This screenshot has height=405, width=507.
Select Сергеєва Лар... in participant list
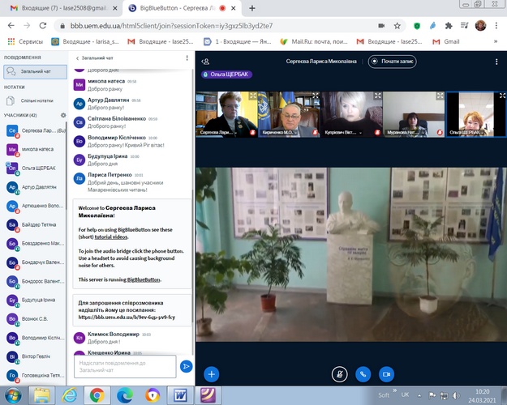point(35,130)
